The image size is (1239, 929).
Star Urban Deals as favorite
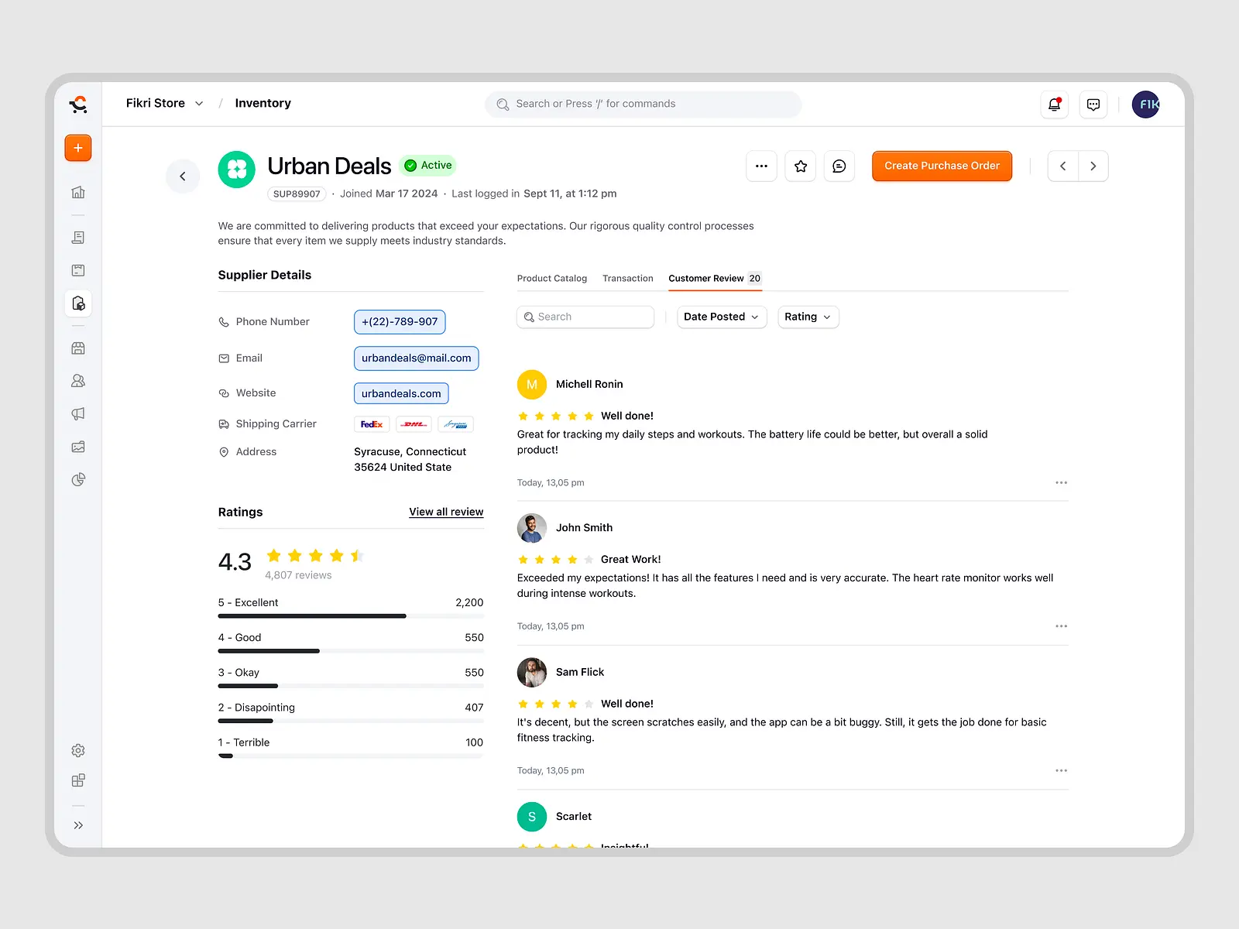coord(801,166)
